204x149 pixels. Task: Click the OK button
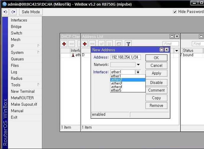point(156,58)
